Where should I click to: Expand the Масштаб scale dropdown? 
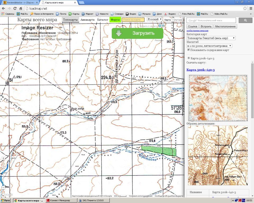click(x=209, y=46)
